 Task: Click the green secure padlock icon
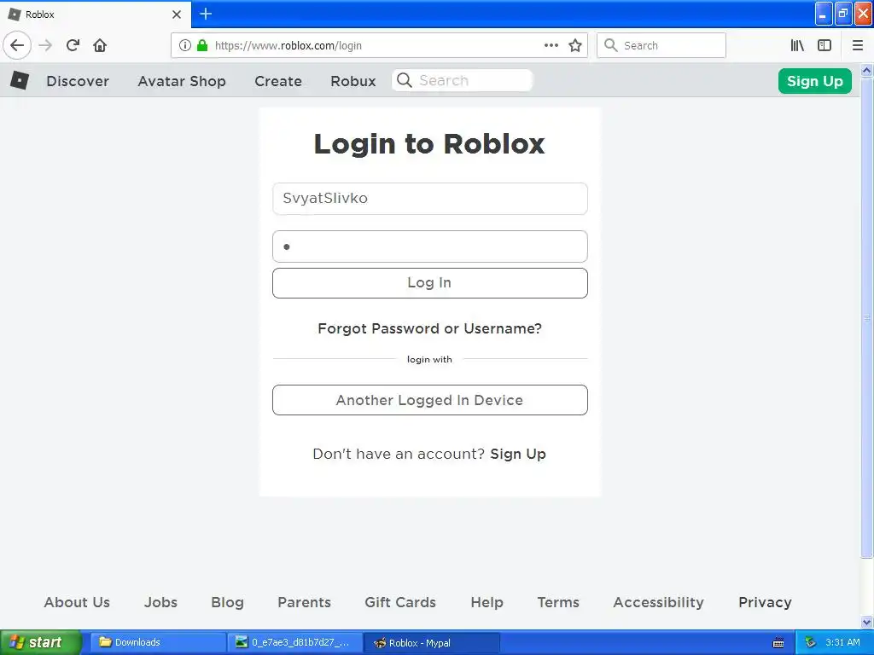click(x=202, y=45)
